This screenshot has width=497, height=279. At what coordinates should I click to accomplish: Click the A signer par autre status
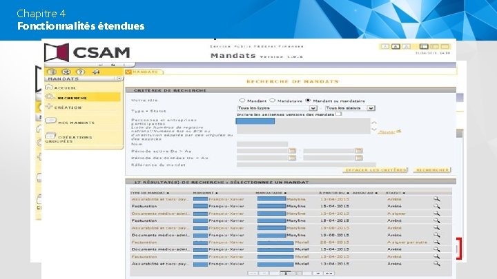point(407,242)
